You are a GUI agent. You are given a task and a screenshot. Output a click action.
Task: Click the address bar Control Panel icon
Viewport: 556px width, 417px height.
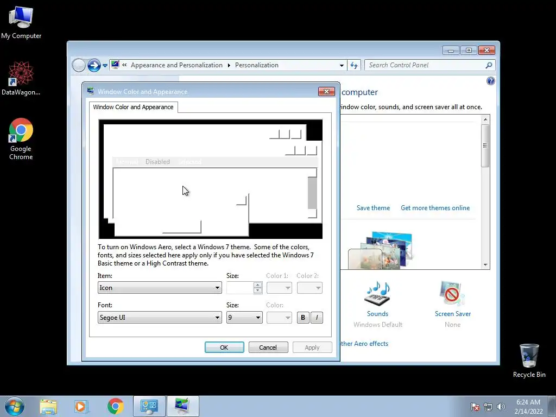pyautogui.click(x=115, y=65)
